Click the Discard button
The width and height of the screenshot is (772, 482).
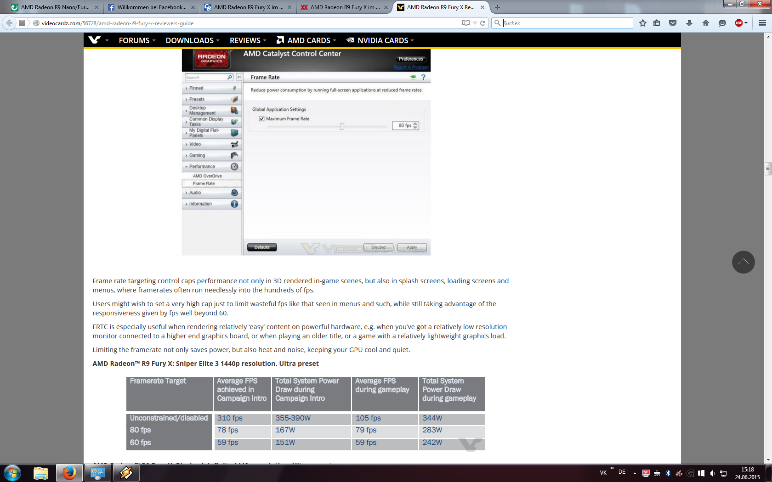pyautogui.click(x=379, y=247)
